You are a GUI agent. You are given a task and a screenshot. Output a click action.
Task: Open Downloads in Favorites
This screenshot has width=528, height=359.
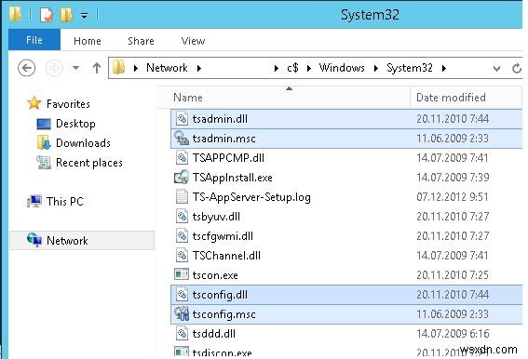coord(83,143)
